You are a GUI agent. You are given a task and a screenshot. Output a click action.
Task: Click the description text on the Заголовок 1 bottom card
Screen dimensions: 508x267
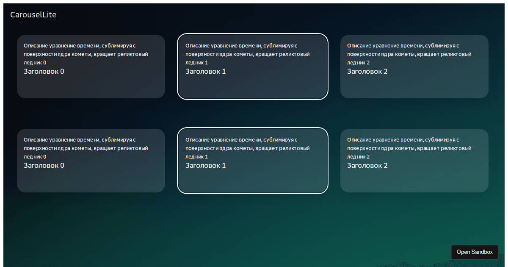click(247, 148)
